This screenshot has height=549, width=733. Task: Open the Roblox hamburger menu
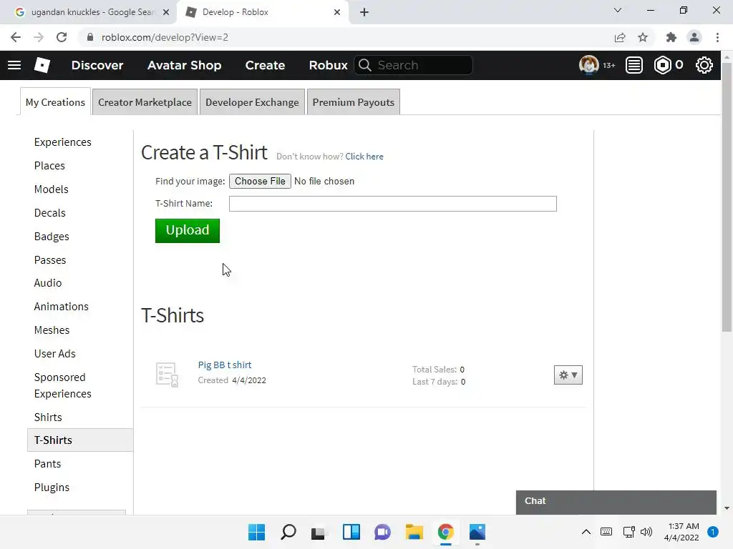pos(14,65)
